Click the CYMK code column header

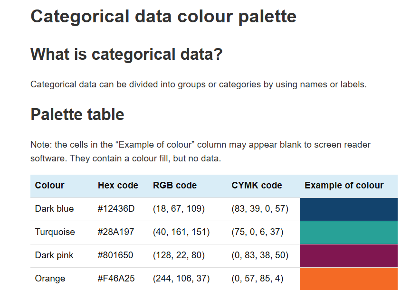(x=257, y=186)
